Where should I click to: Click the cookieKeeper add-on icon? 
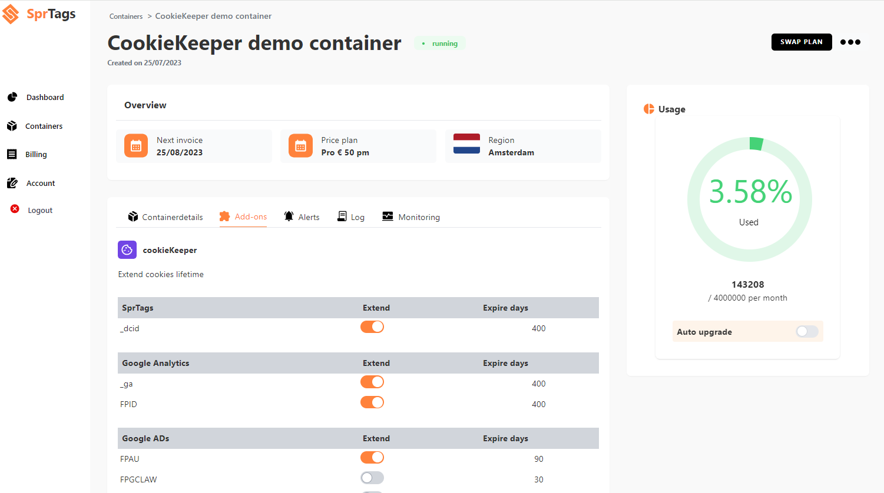(x=127, y=249)
